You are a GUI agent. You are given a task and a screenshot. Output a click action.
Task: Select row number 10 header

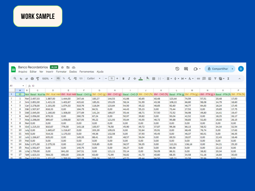coord(11,127)
